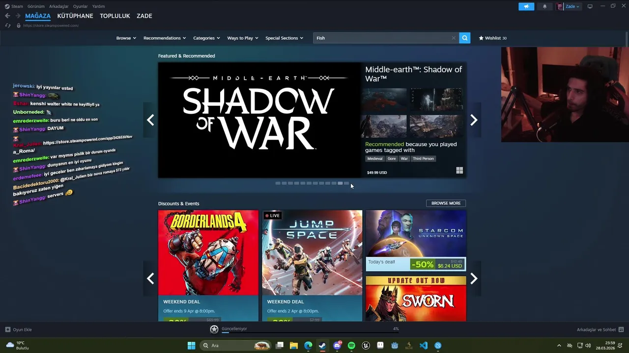
Task: Clear the store search field text
Action: point(454,38)
